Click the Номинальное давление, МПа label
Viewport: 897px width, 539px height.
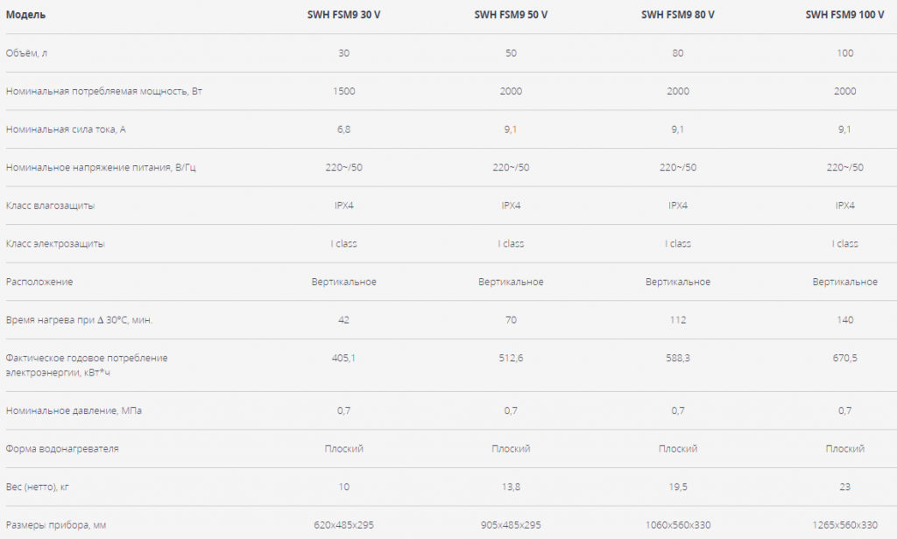[74, 410]
